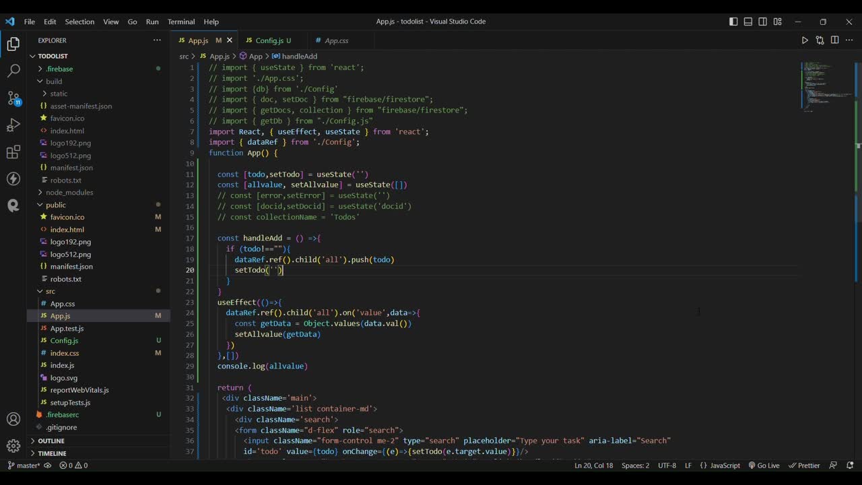Open asset-manifest.json in build folder
Image resolution: width=862 pixels, height=485 pixels.
point(81,106)
